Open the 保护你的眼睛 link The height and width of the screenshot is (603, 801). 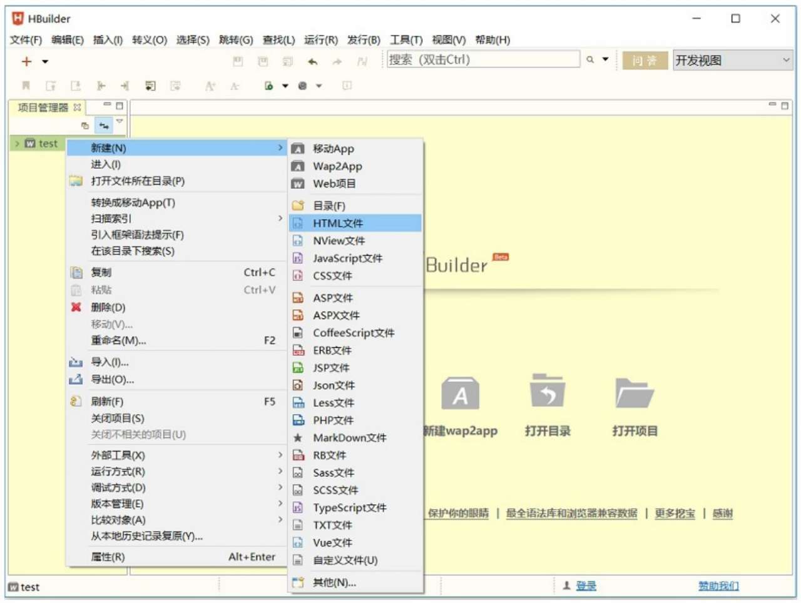458,514
